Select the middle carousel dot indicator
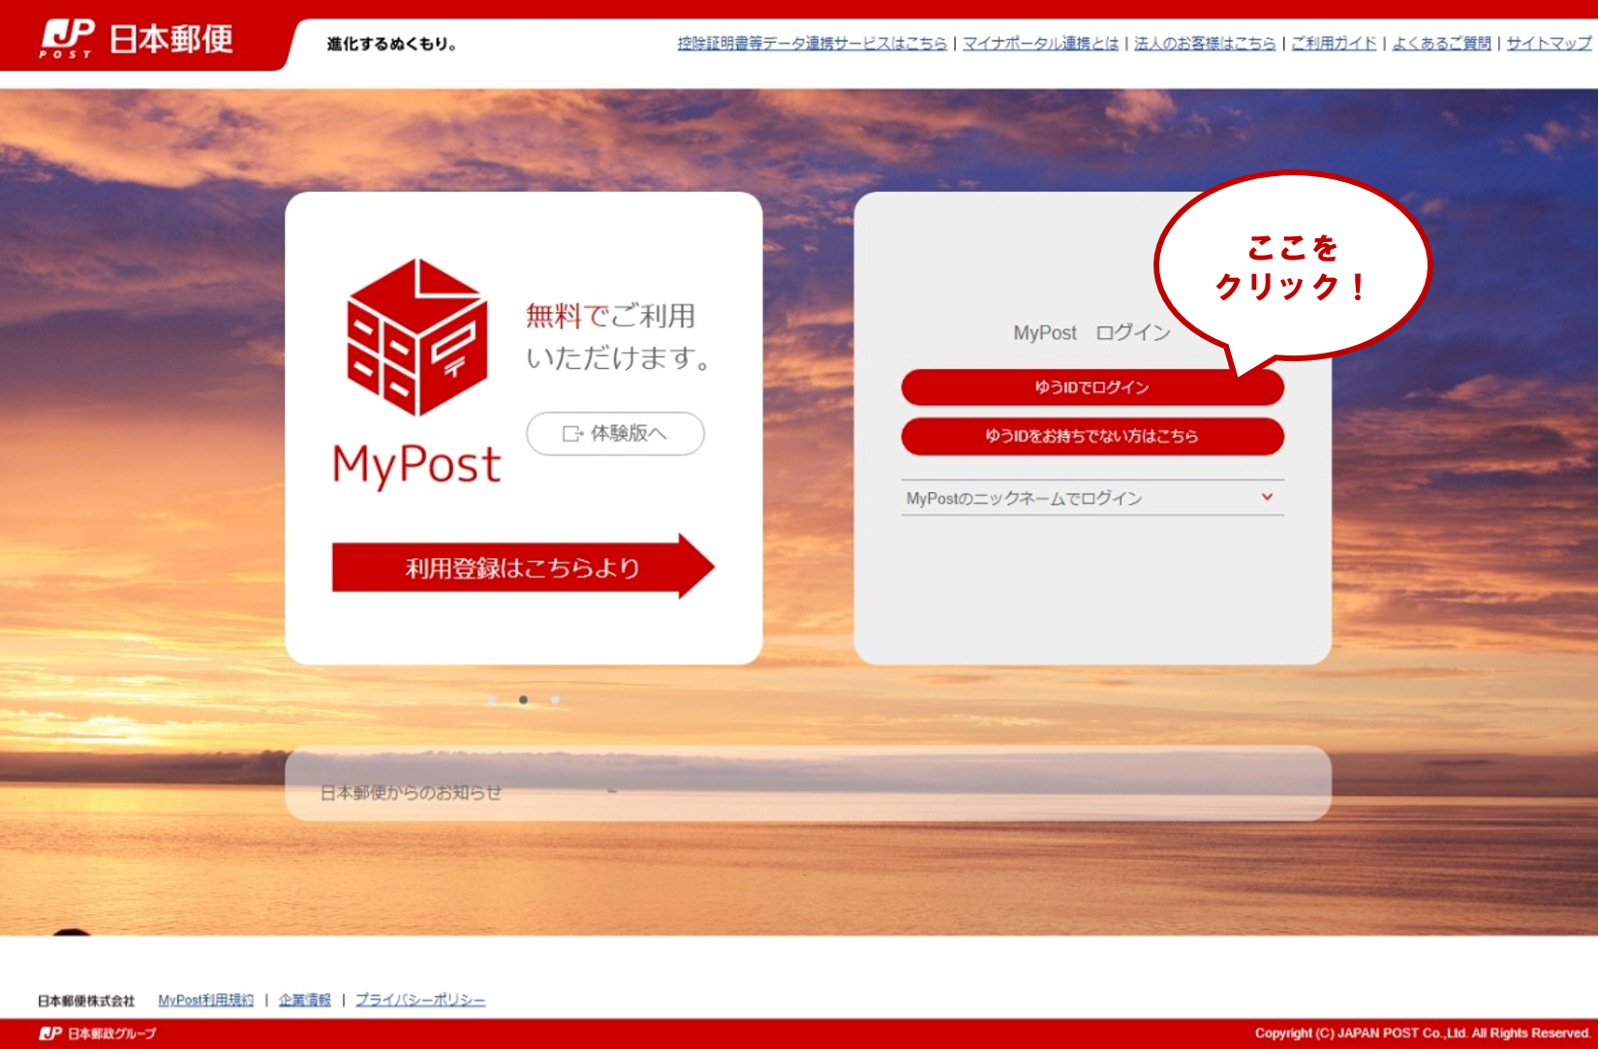Viewport: 1598px width, 1049px height. pyautogui.click(x=523, y=699)
